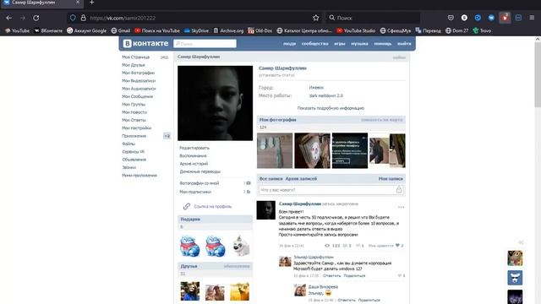
Task: Bookmark this page with star icon
Action: pyautogui.click(x=315, y=18)
